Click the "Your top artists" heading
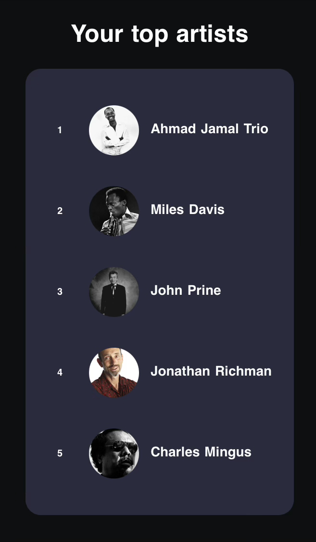The image size is (316, 542). click(159, 34)
